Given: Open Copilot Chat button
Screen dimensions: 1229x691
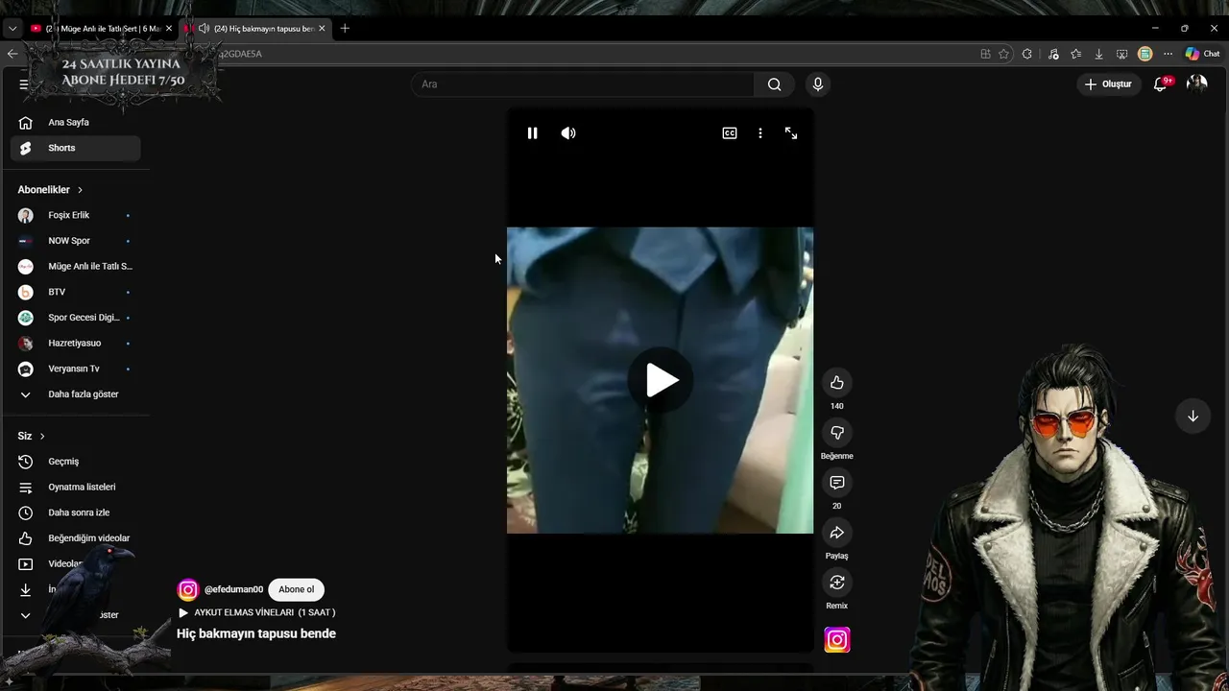Looking at the screenshot, I should 1202,54.
